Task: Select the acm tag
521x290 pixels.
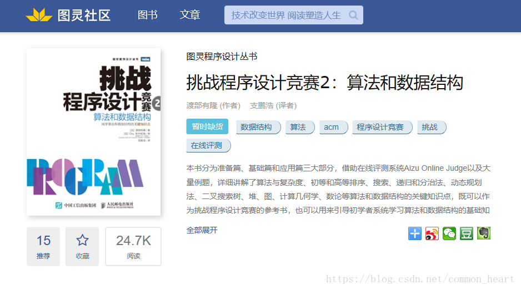Action: [x=333, y=127]
